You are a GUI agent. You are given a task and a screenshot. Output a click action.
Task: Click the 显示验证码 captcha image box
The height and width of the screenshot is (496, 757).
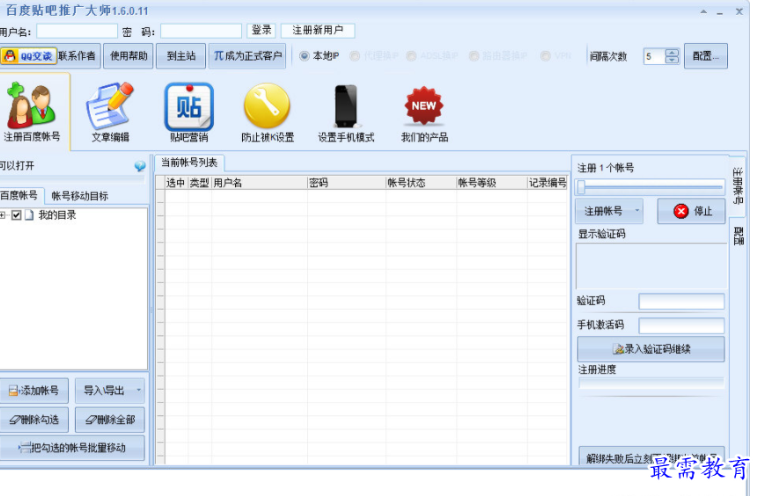click(x=650, y=266)
